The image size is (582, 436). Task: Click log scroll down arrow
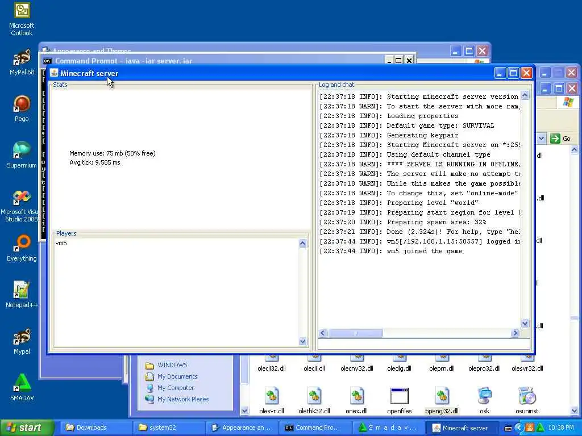pos(525,323)
